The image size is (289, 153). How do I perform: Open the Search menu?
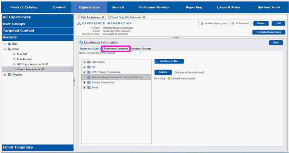118,7
